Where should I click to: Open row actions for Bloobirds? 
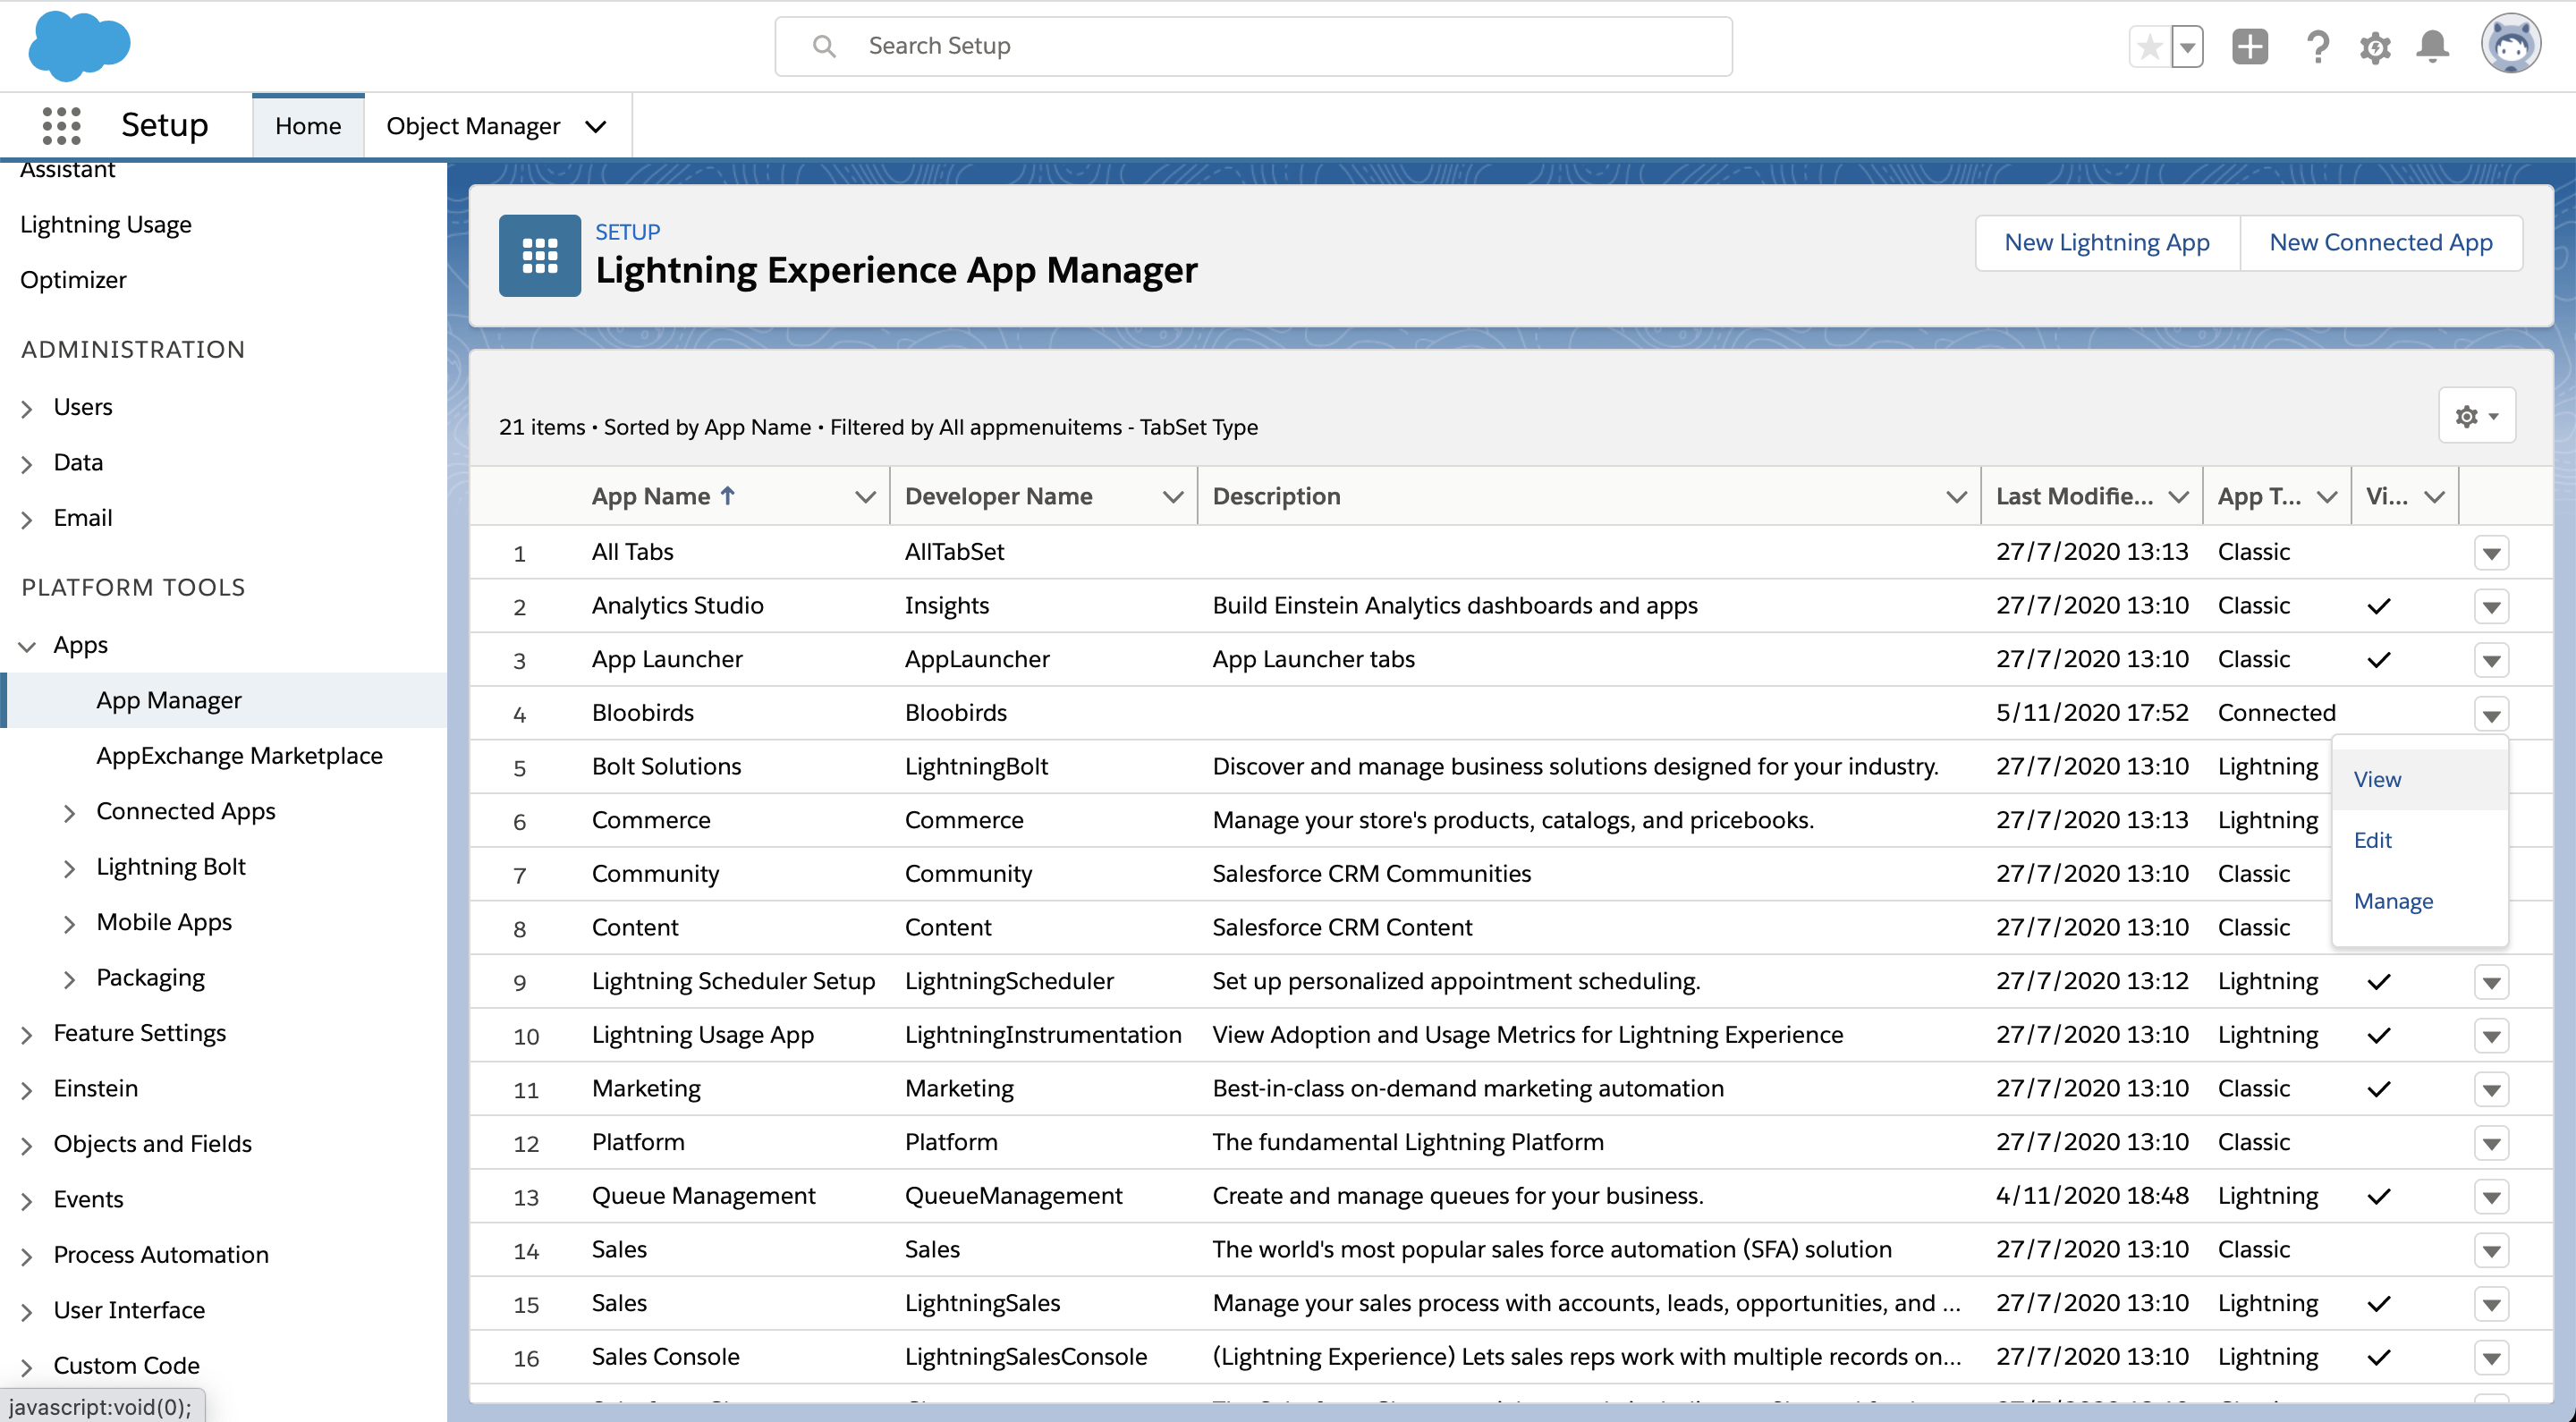click(2491, 714)
